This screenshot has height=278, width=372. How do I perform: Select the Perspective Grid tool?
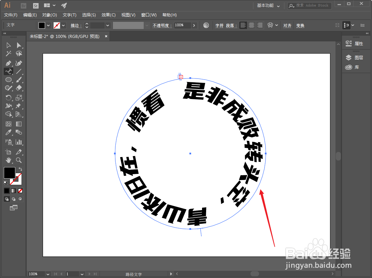[19, 114]
